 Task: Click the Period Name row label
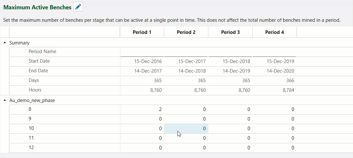point(42,51)
